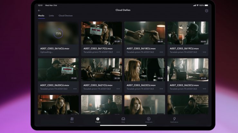Tap the select checkmark icon top right

(206, 11)
